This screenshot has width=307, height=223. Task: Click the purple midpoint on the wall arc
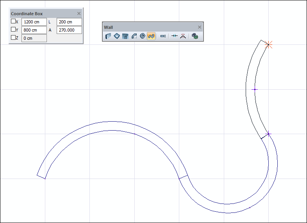(x=255, y=89)
